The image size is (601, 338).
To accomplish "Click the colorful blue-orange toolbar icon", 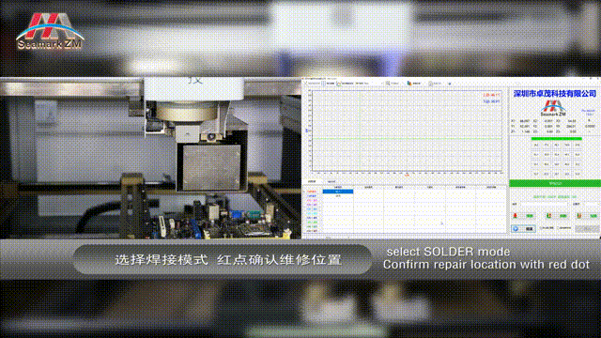I will (409, 84).
